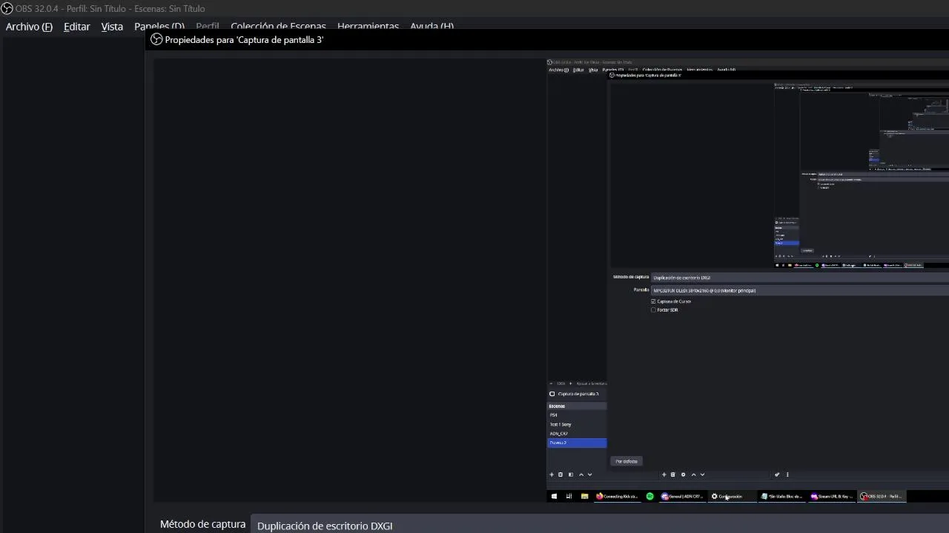Viewport: 949px width, 533px height.
Task: In the preview, click the move source down arrow
Action: 703,475
